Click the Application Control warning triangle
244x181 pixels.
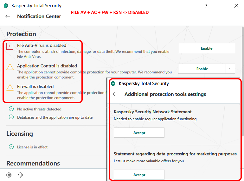(x=10, y=67)
